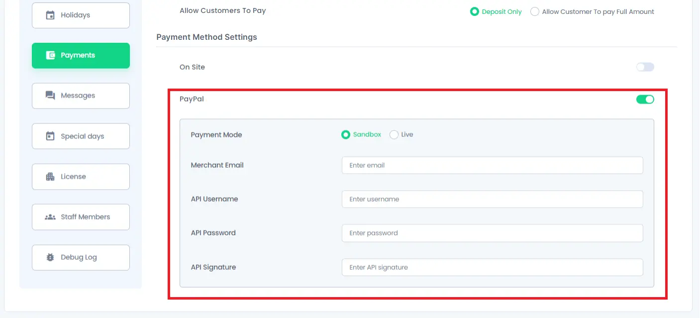Open the Payments settings tab

[81, 55]
